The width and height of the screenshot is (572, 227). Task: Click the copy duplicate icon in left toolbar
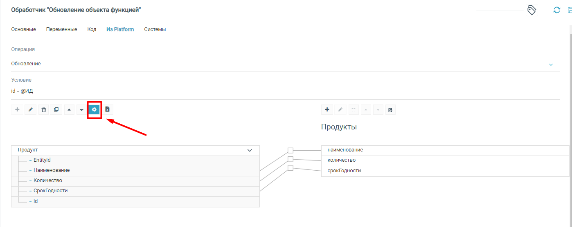point(56,109)
